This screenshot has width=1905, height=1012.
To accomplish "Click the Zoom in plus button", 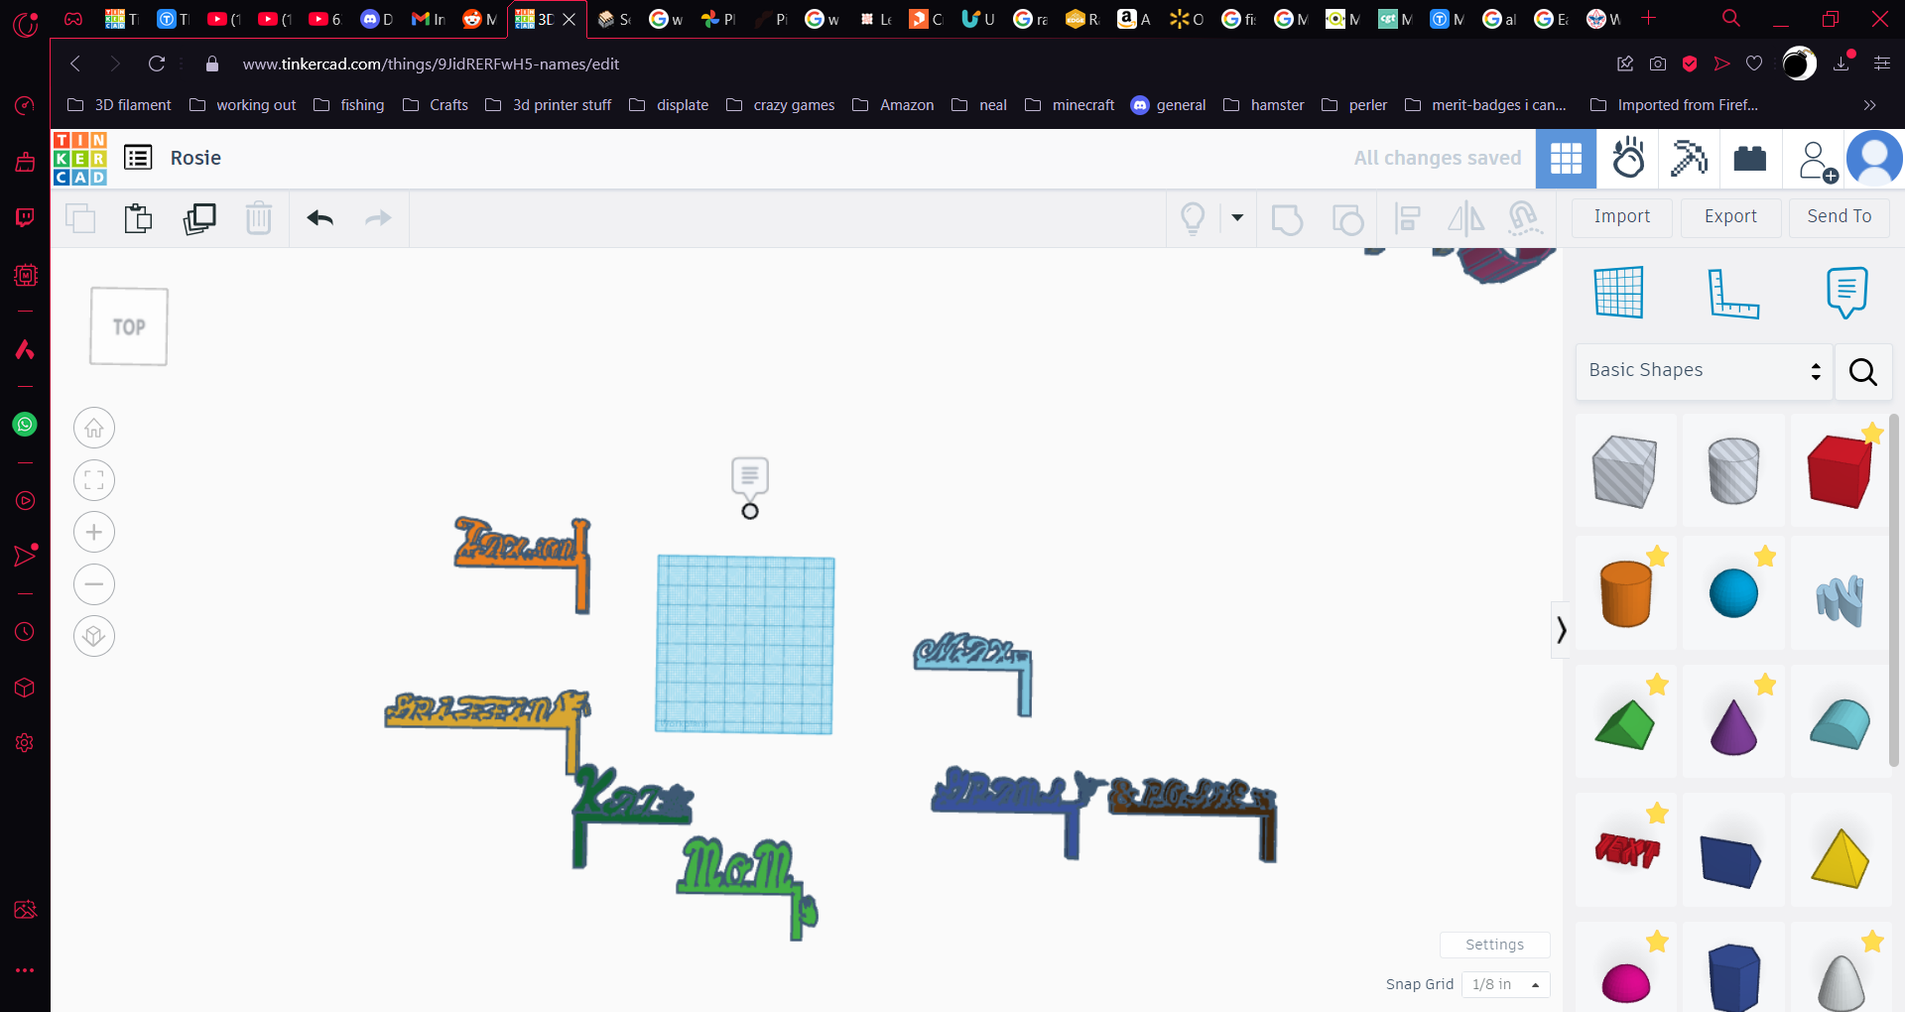I will 94,532.
